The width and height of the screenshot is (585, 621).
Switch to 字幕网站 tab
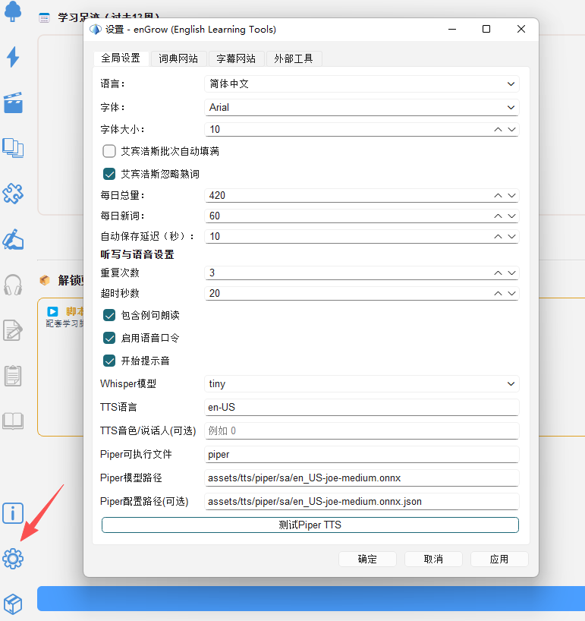pos(236,58)
